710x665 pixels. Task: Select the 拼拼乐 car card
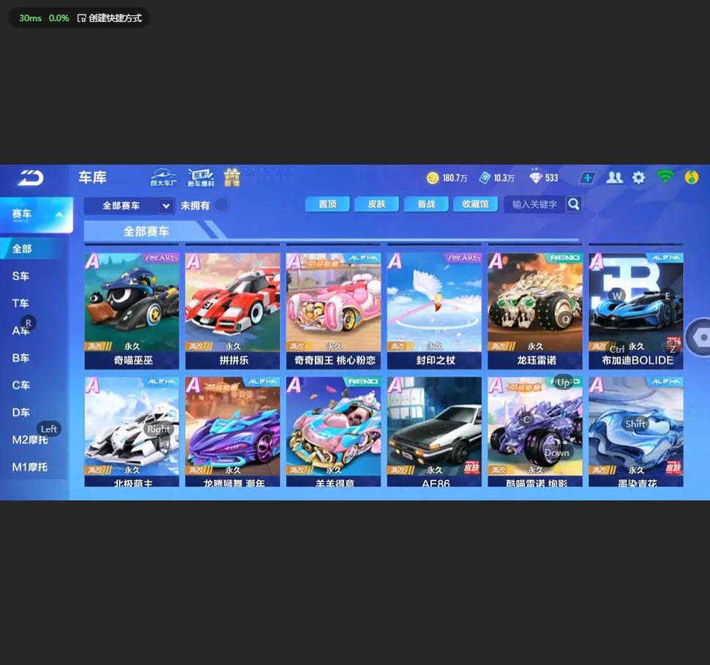click(233, 311)
